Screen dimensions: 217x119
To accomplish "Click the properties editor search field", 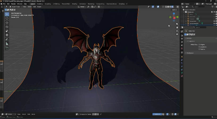I will [x=199, y=27].
